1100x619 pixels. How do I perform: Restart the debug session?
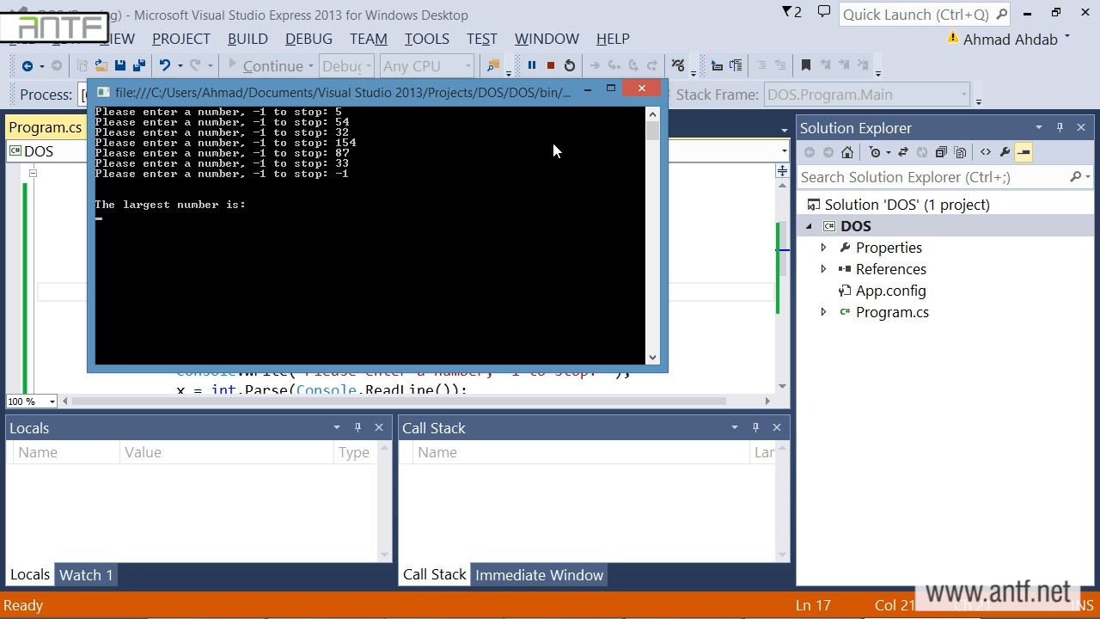tap(569, 65)
